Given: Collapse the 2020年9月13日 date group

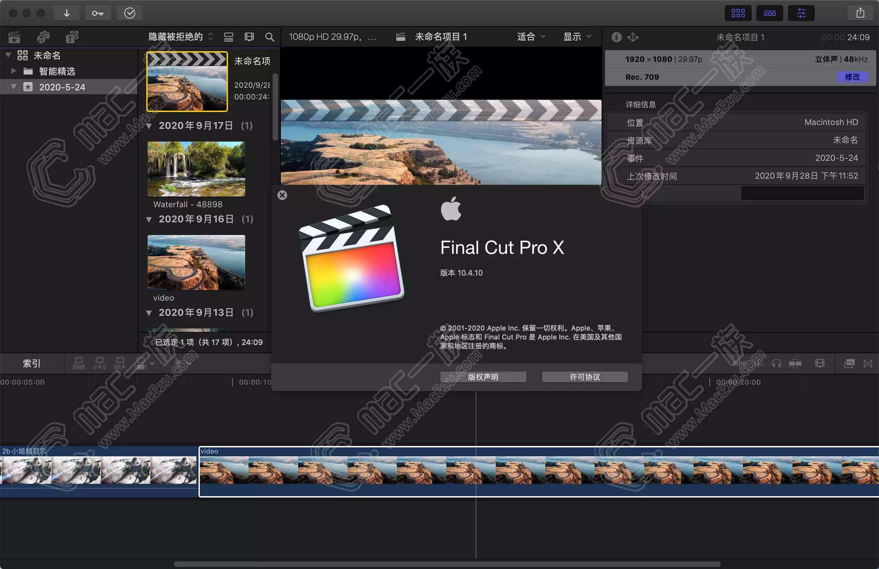Looking at the screenshot, I should pos(149,313).
